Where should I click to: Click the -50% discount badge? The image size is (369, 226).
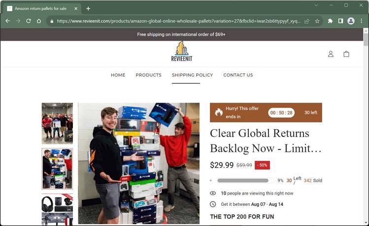[263, 165]
